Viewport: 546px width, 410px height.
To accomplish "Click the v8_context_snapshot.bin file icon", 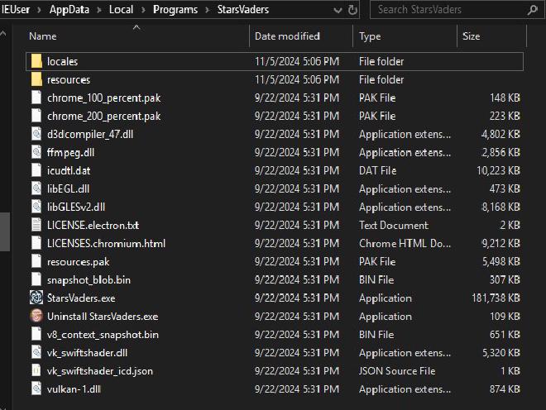I will 36,335.
